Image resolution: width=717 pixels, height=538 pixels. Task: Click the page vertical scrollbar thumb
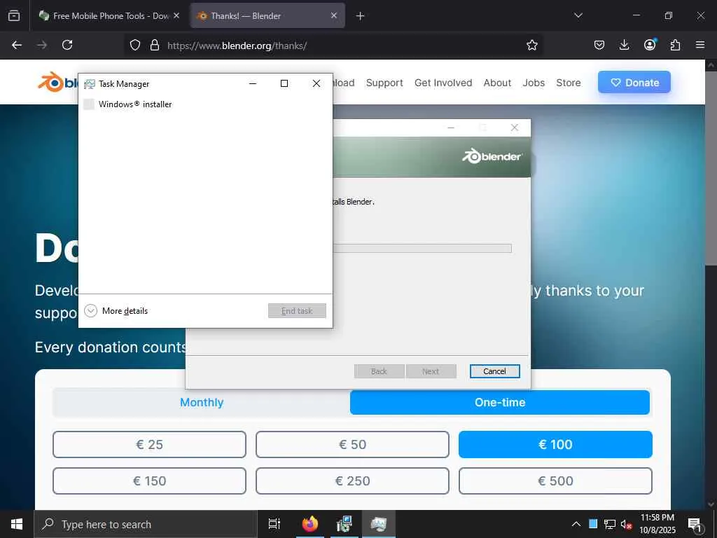pyautogui.click(x=711, y=167)
